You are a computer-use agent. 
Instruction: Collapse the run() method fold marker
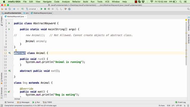coord(13,59)
